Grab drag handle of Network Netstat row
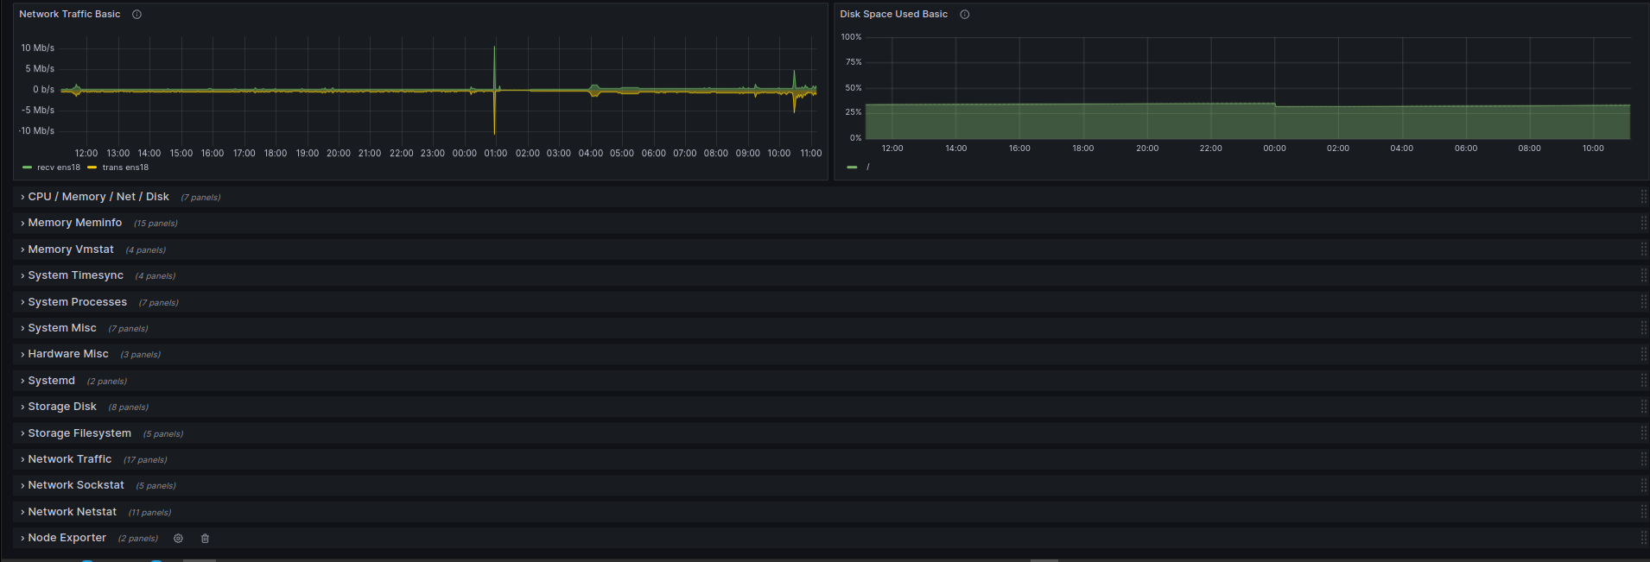This screenshot has height=562, width=1650. [1643, 512]
